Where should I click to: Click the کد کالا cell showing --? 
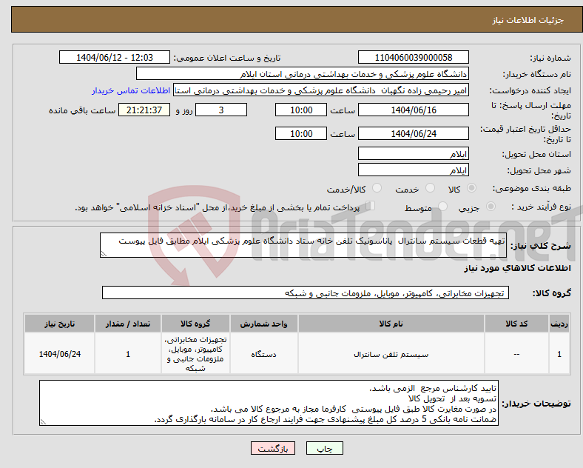coord(516,354)
